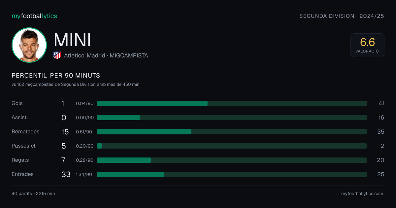Click the Passes cl. stat label
The height and width of the screenshot is (208, 396).
[x=24, y=146]
